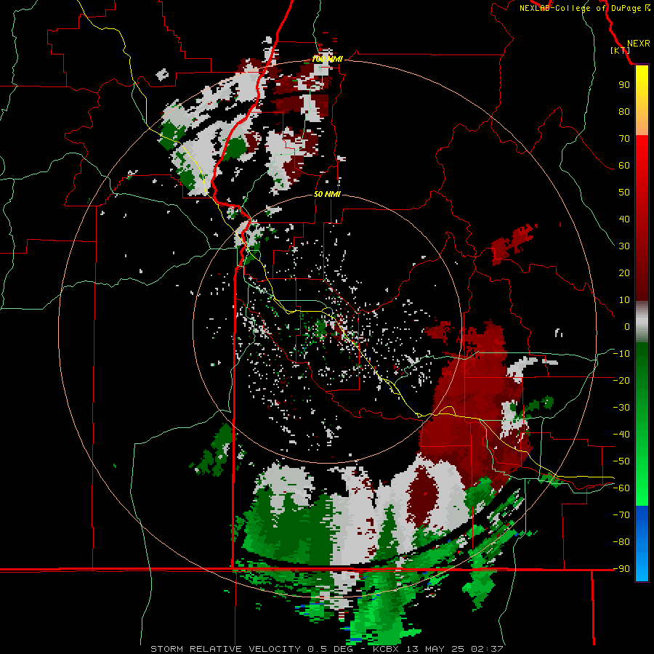Click the 50 value on velocity scale

pos(624,193)
